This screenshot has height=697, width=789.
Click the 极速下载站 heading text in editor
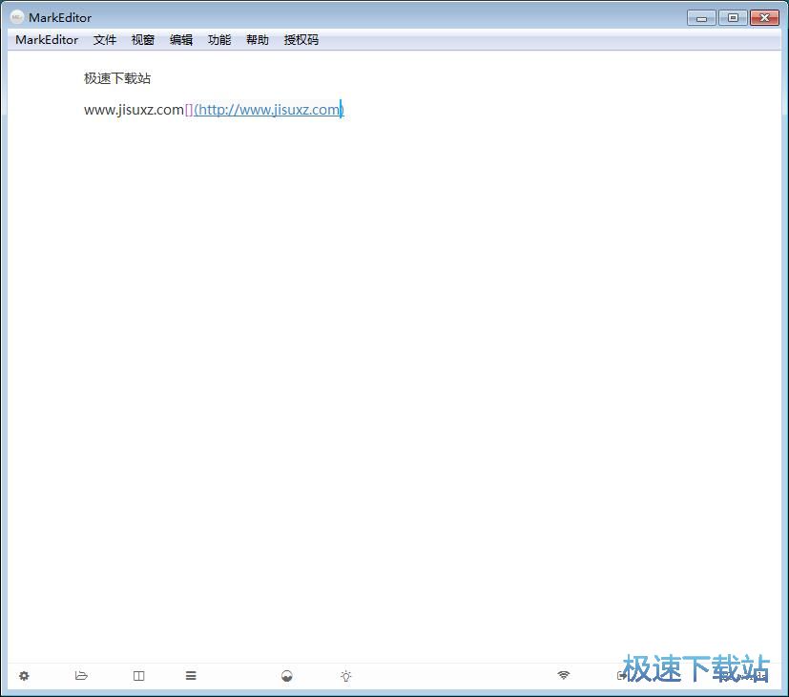[x=117, y=78]
